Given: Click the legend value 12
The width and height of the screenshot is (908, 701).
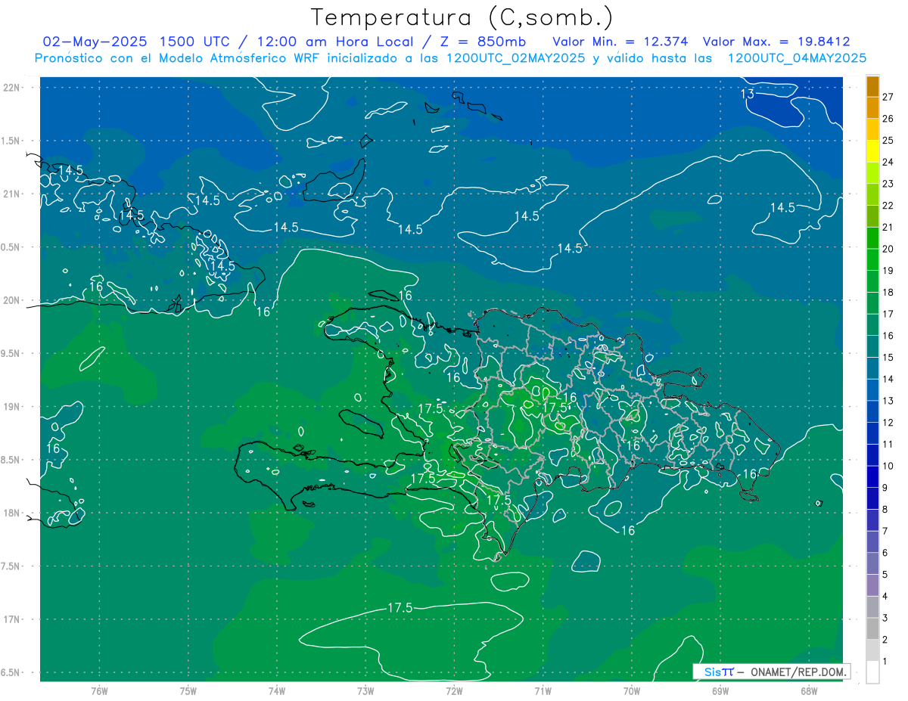Looking at the screenshot, I should point(888,422).
